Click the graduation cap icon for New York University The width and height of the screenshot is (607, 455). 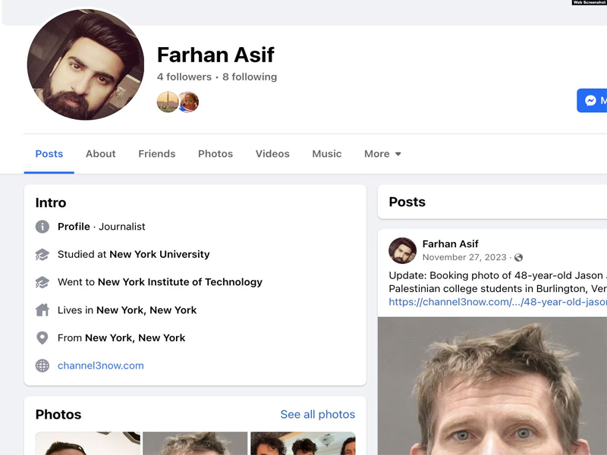point(41,254)
